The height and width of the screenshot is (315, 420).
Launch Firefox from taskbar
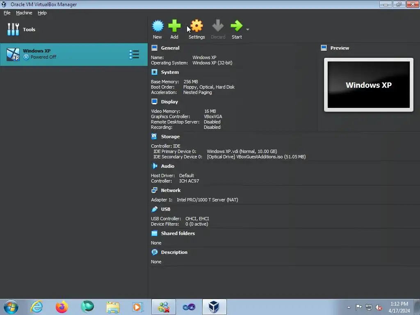[x=62, y=307]
